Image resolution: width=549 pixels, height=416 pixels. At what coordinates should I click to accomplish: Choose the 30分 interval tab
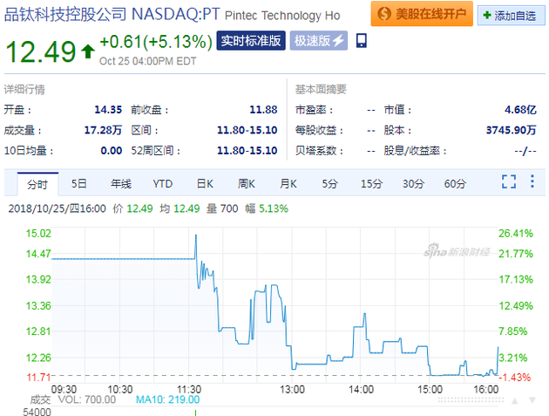tap(413, 184)
